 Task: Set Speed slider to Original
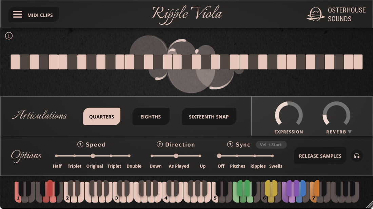[x=93, y=156]
